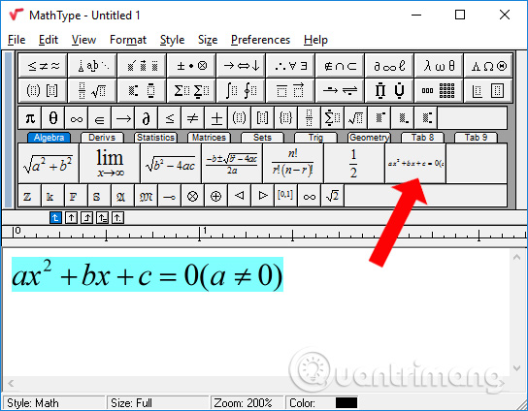This screenshot has width=528, height=411.
Task: Insert the square root of 2 expression
Action: pos(332,196)
